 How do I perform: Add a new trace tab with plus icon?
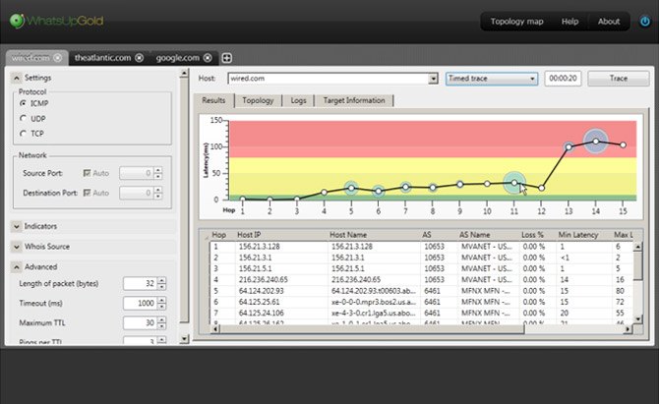coord(226,58)
